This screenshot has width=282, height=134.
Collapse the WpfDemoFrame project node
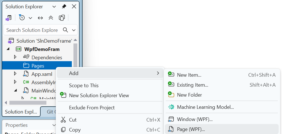pyautogui.click(x=8, y=49)
